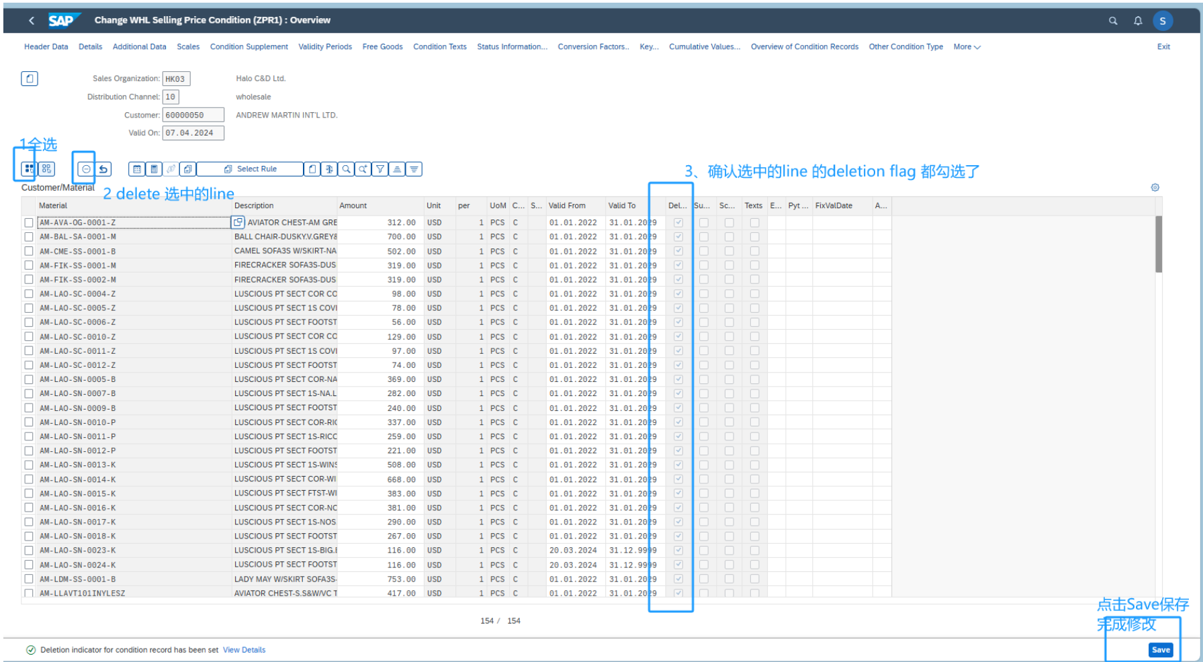Open the Validity Periods menu item

tap(325, 47)
